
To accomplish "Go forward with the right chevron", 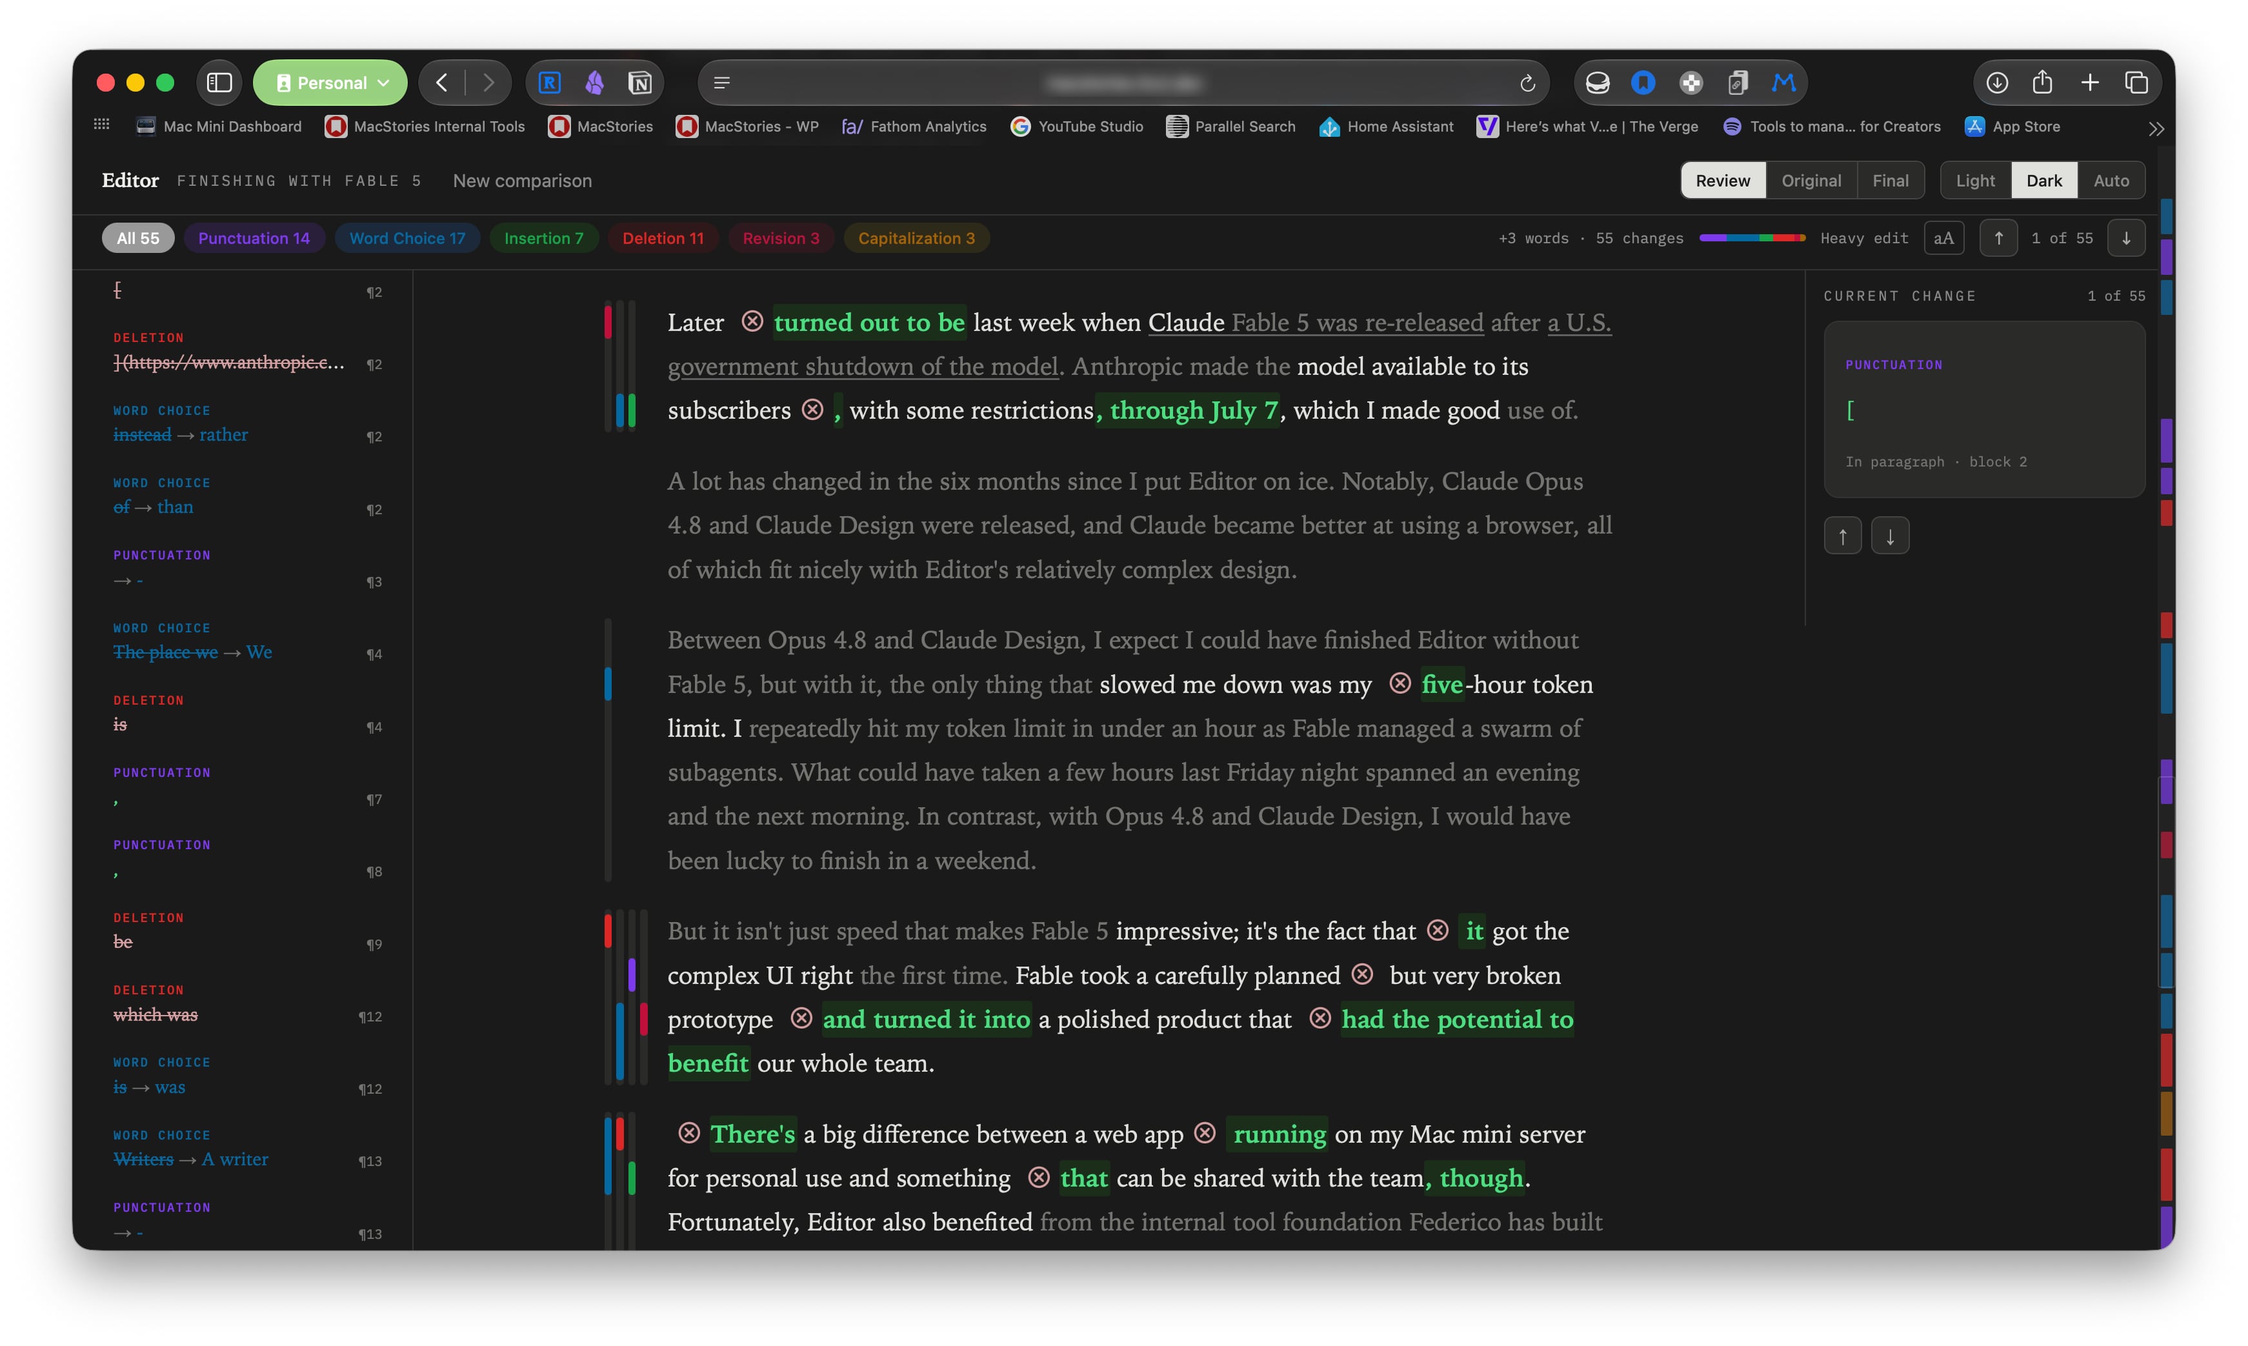I will point(489,83).
